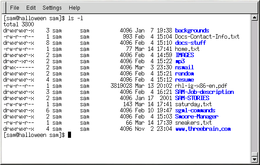Image resolution: width=260 pixels, height=165 pixels.
Task: Click the docs-stuff directory name
Action: 191,43
